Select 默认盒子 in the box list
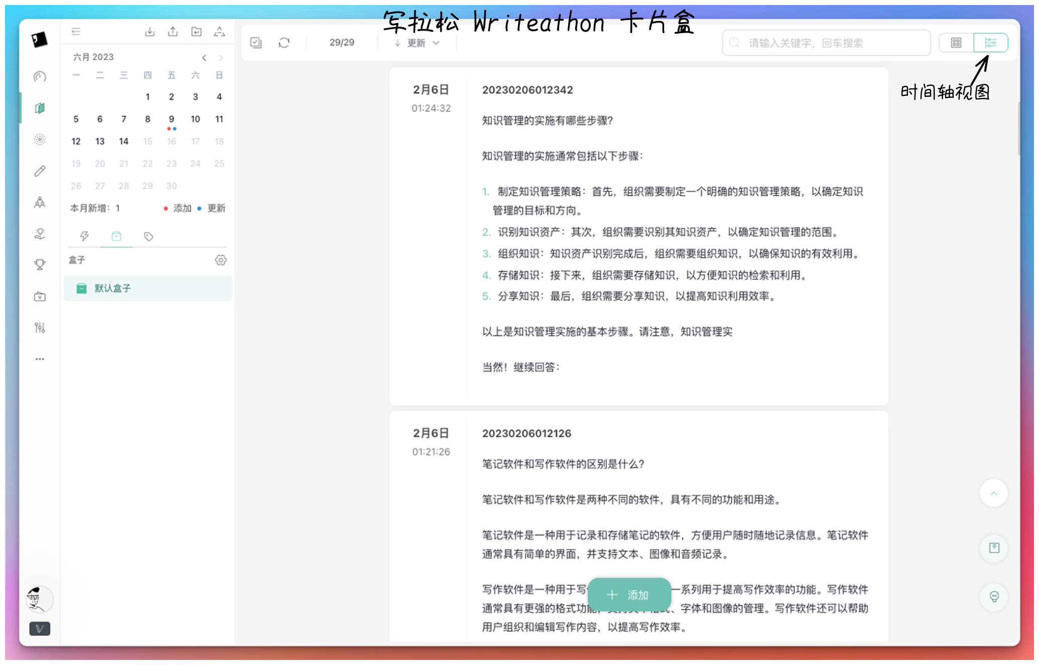1039x665 pixels. coord(148,288)
